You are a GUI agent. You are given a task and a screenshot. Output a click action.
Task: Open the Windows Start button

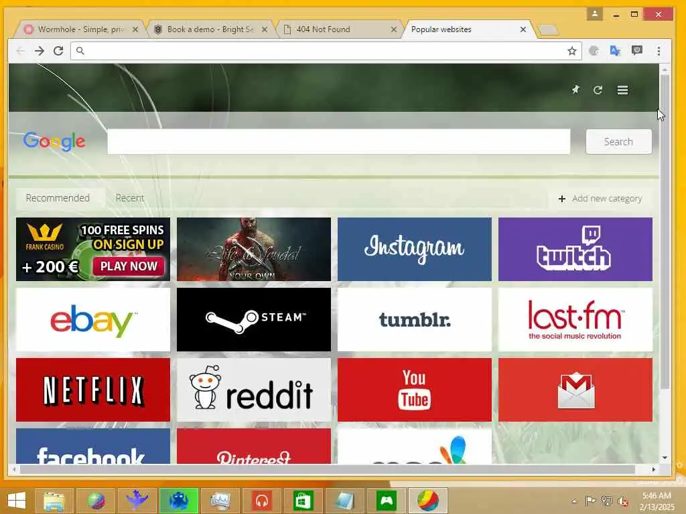[x=17, y=501]
